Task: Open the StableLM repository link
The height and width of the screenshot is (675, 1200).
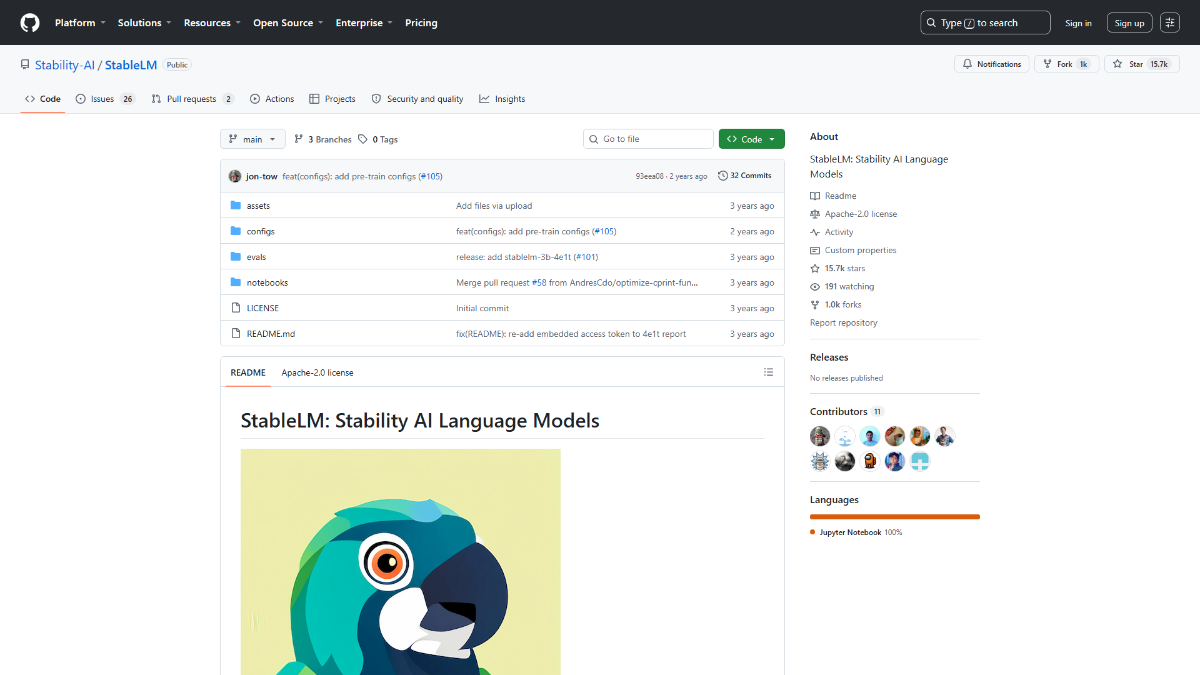Action: pos(131,65)
